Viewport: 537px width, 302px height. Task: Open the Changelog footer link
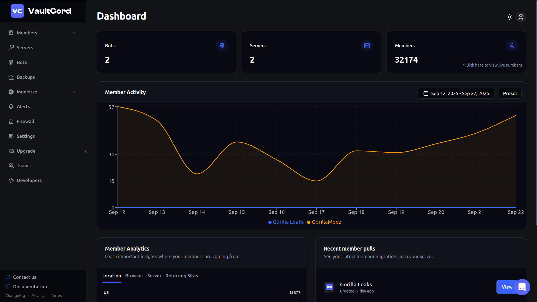coord(15,296)
